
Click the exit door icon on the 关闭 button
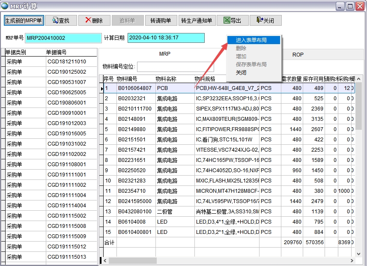(x=259, y=20)
